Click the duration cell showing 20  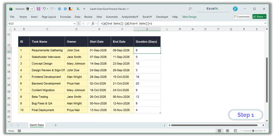[147, 84]
